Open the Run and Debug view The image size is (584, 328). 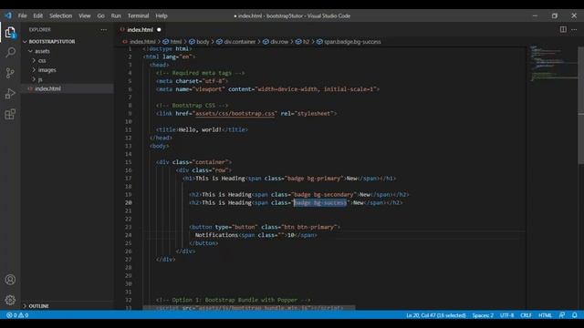click(10, 93)
